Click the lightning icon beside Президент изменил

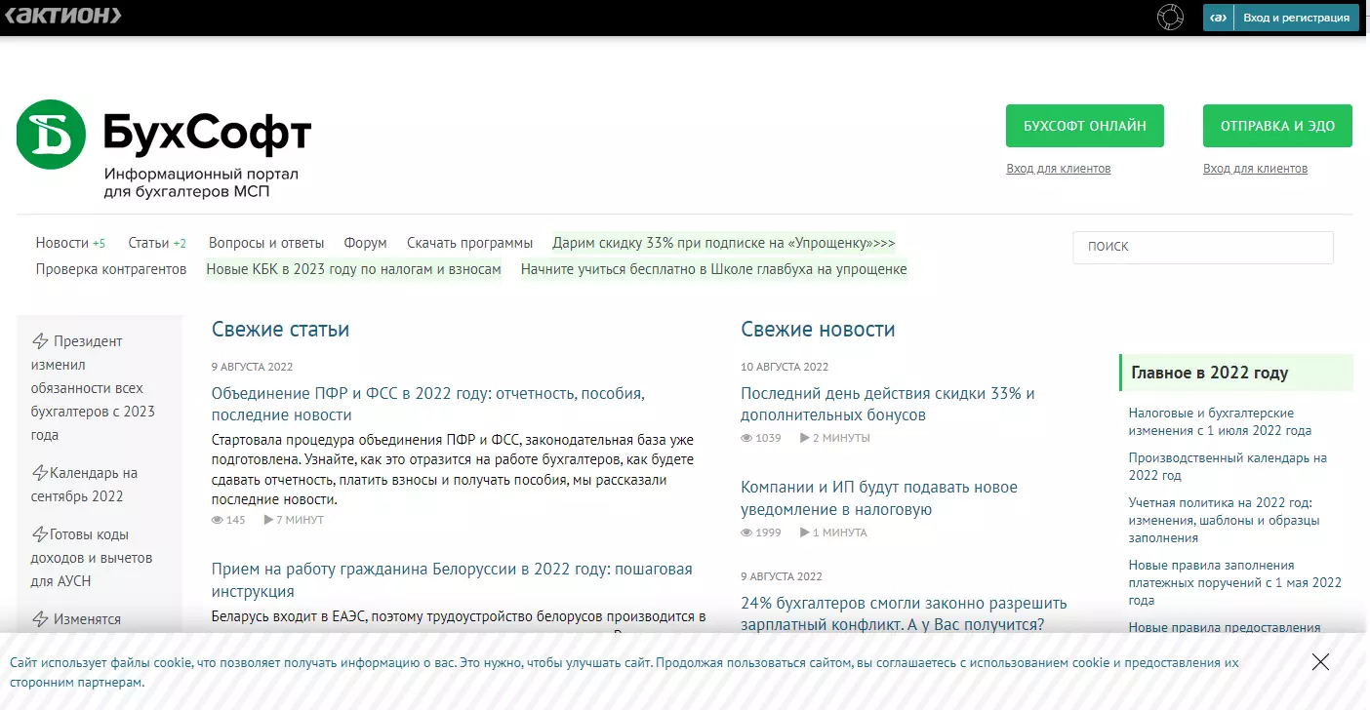(x=41, y=341)
